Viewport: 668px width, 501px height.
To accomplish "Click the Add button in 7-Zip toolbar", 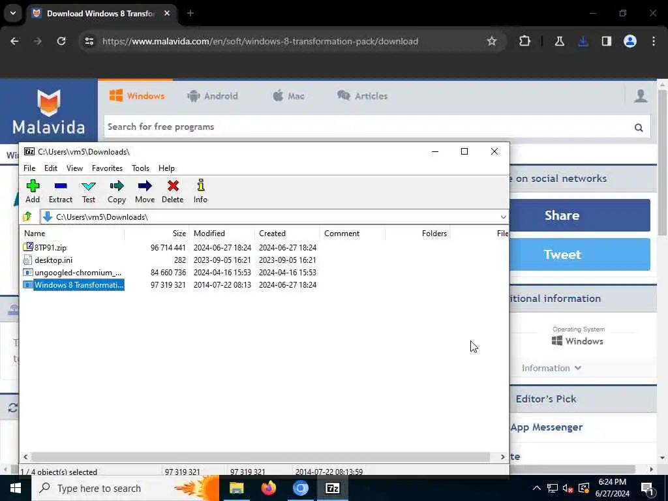I will [33, 191].
